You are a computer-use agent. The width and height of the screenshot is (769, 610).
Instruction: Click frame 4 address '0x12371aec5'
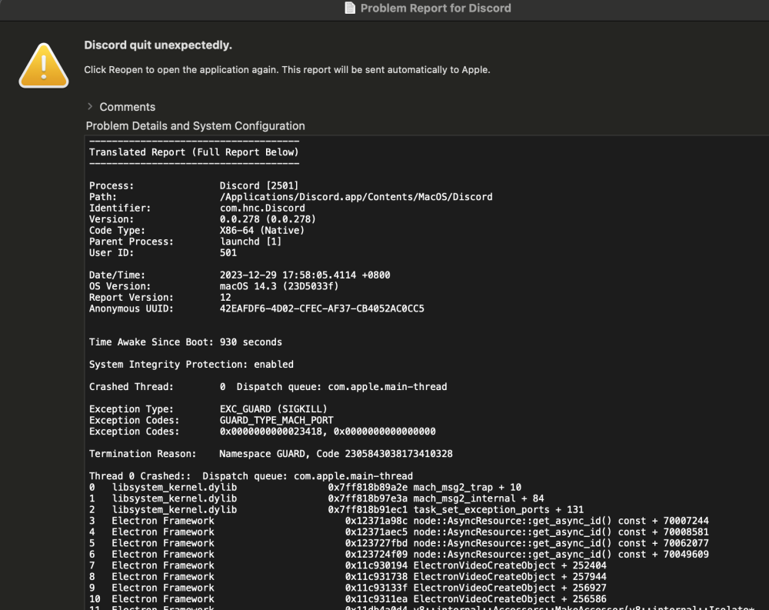(376, 532)
